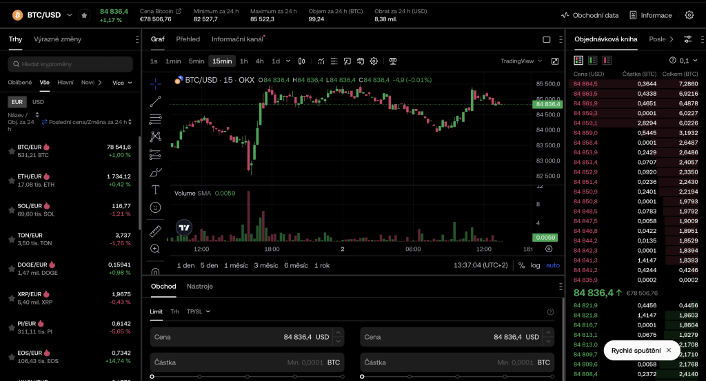Screen dimensions: 706x381
Task: Toggle favorite star for BTC/EUR
Action: [x=12, y=151]
